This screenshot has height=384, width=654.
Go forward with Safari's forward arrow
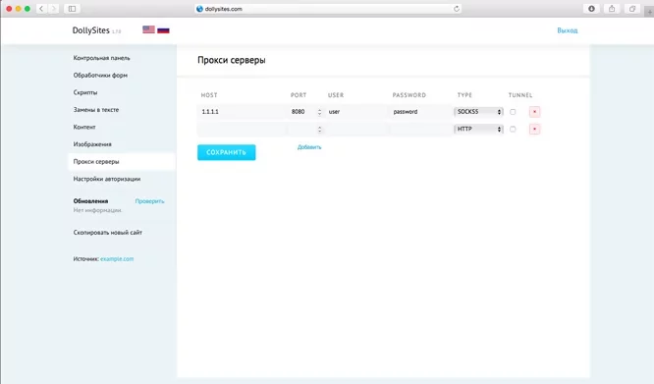pos(53,8)
